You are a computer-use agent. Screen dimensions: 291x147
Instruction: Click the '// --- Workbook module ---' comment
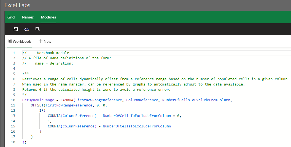pyautogui.click(x=50, y=53)
